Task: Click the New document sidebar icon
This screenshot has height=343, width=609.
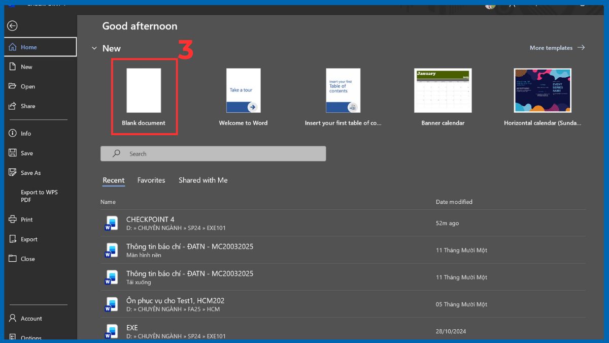Action: click(13, 67)
